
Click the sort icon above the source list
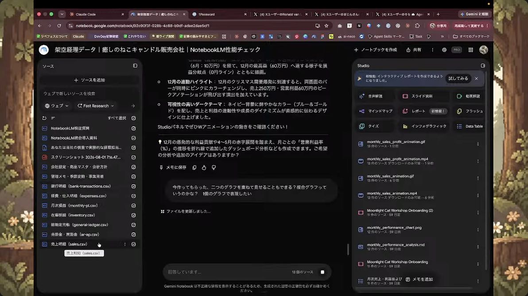(x=53, y=118)
